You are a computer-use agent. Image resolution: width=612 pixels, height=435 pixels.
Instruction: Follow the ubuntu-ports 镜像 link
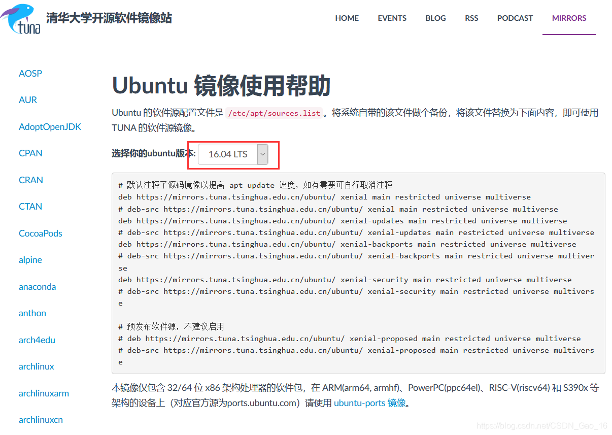tap(370, 403)
